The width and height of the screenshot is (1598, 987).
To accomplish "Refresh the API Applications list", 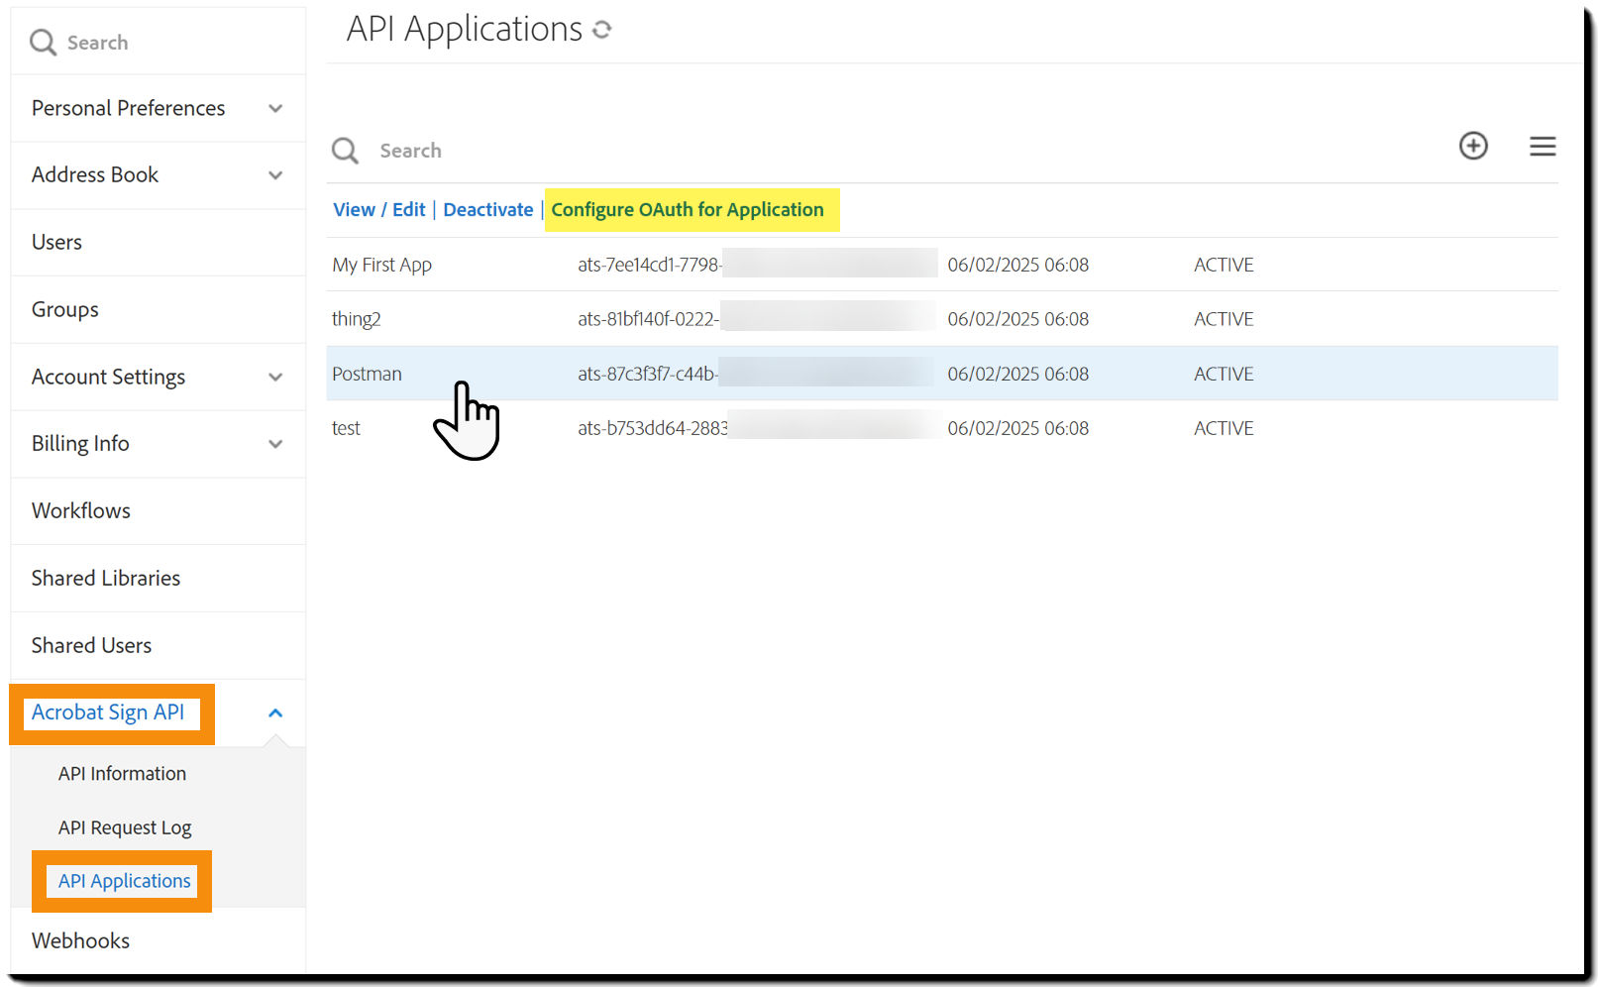I will [602, 30].
